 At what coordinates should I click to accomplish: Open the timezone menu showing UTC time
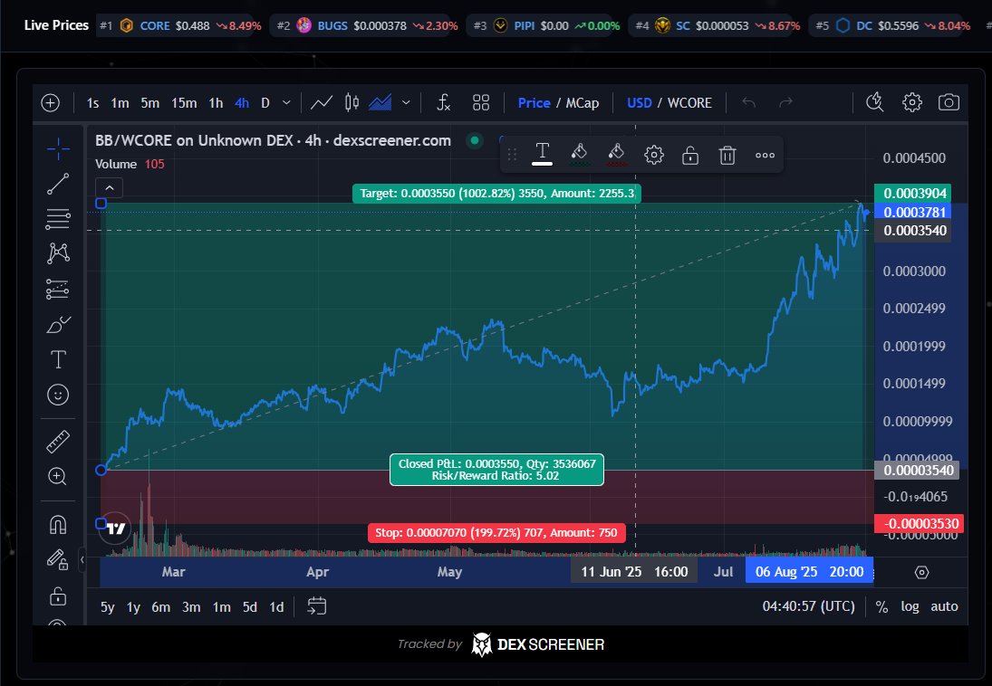click(x=808, y=606)
